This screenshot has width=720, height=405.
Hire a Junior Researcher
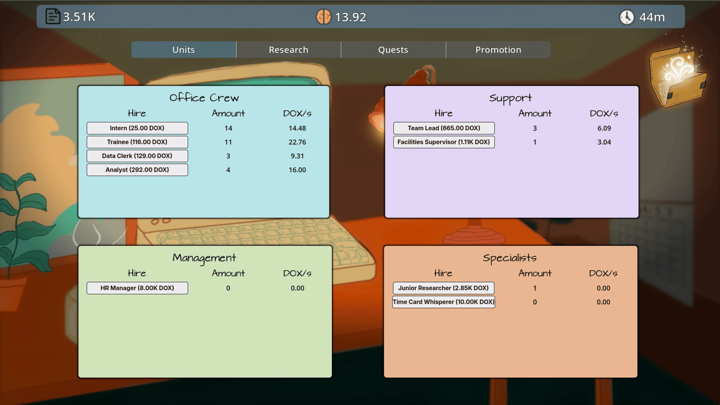(443, 288)
